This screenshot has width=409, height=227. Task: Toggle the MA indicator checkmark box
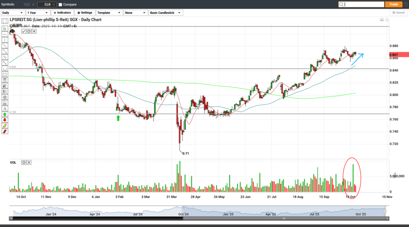[x=24, y=31]
